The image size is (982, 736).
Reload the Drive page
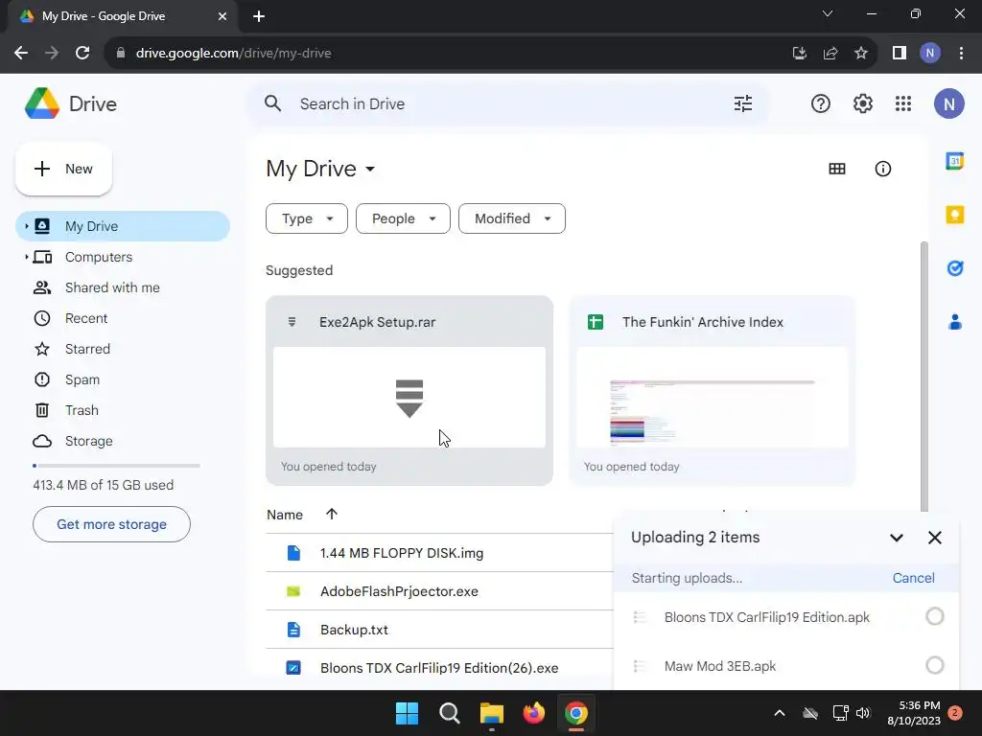click(82, 54)
